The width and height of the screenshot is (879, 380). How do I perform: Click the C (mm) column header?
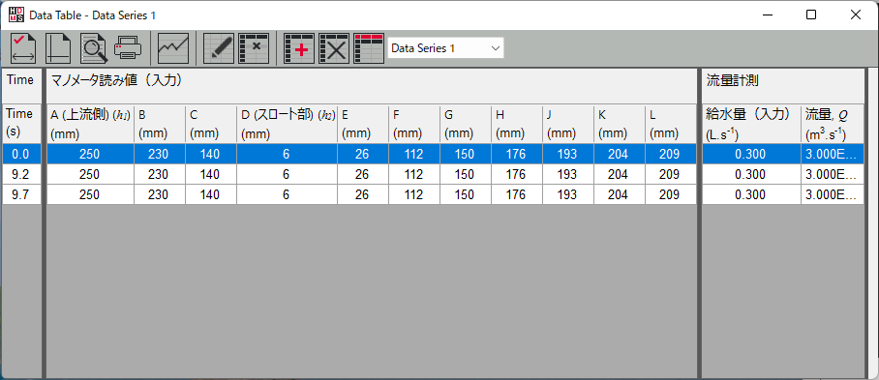click(211, 124)
